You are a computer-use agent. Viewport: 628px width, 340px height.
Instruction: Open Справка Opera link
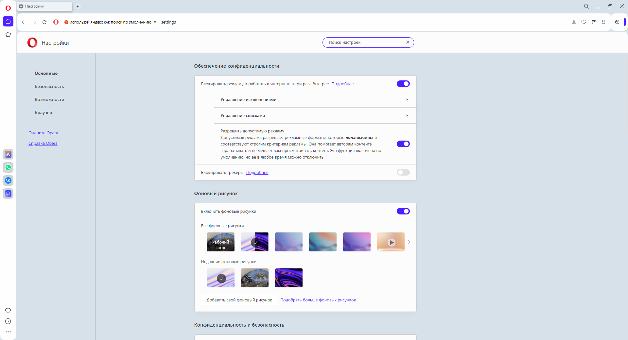point(43,144)
